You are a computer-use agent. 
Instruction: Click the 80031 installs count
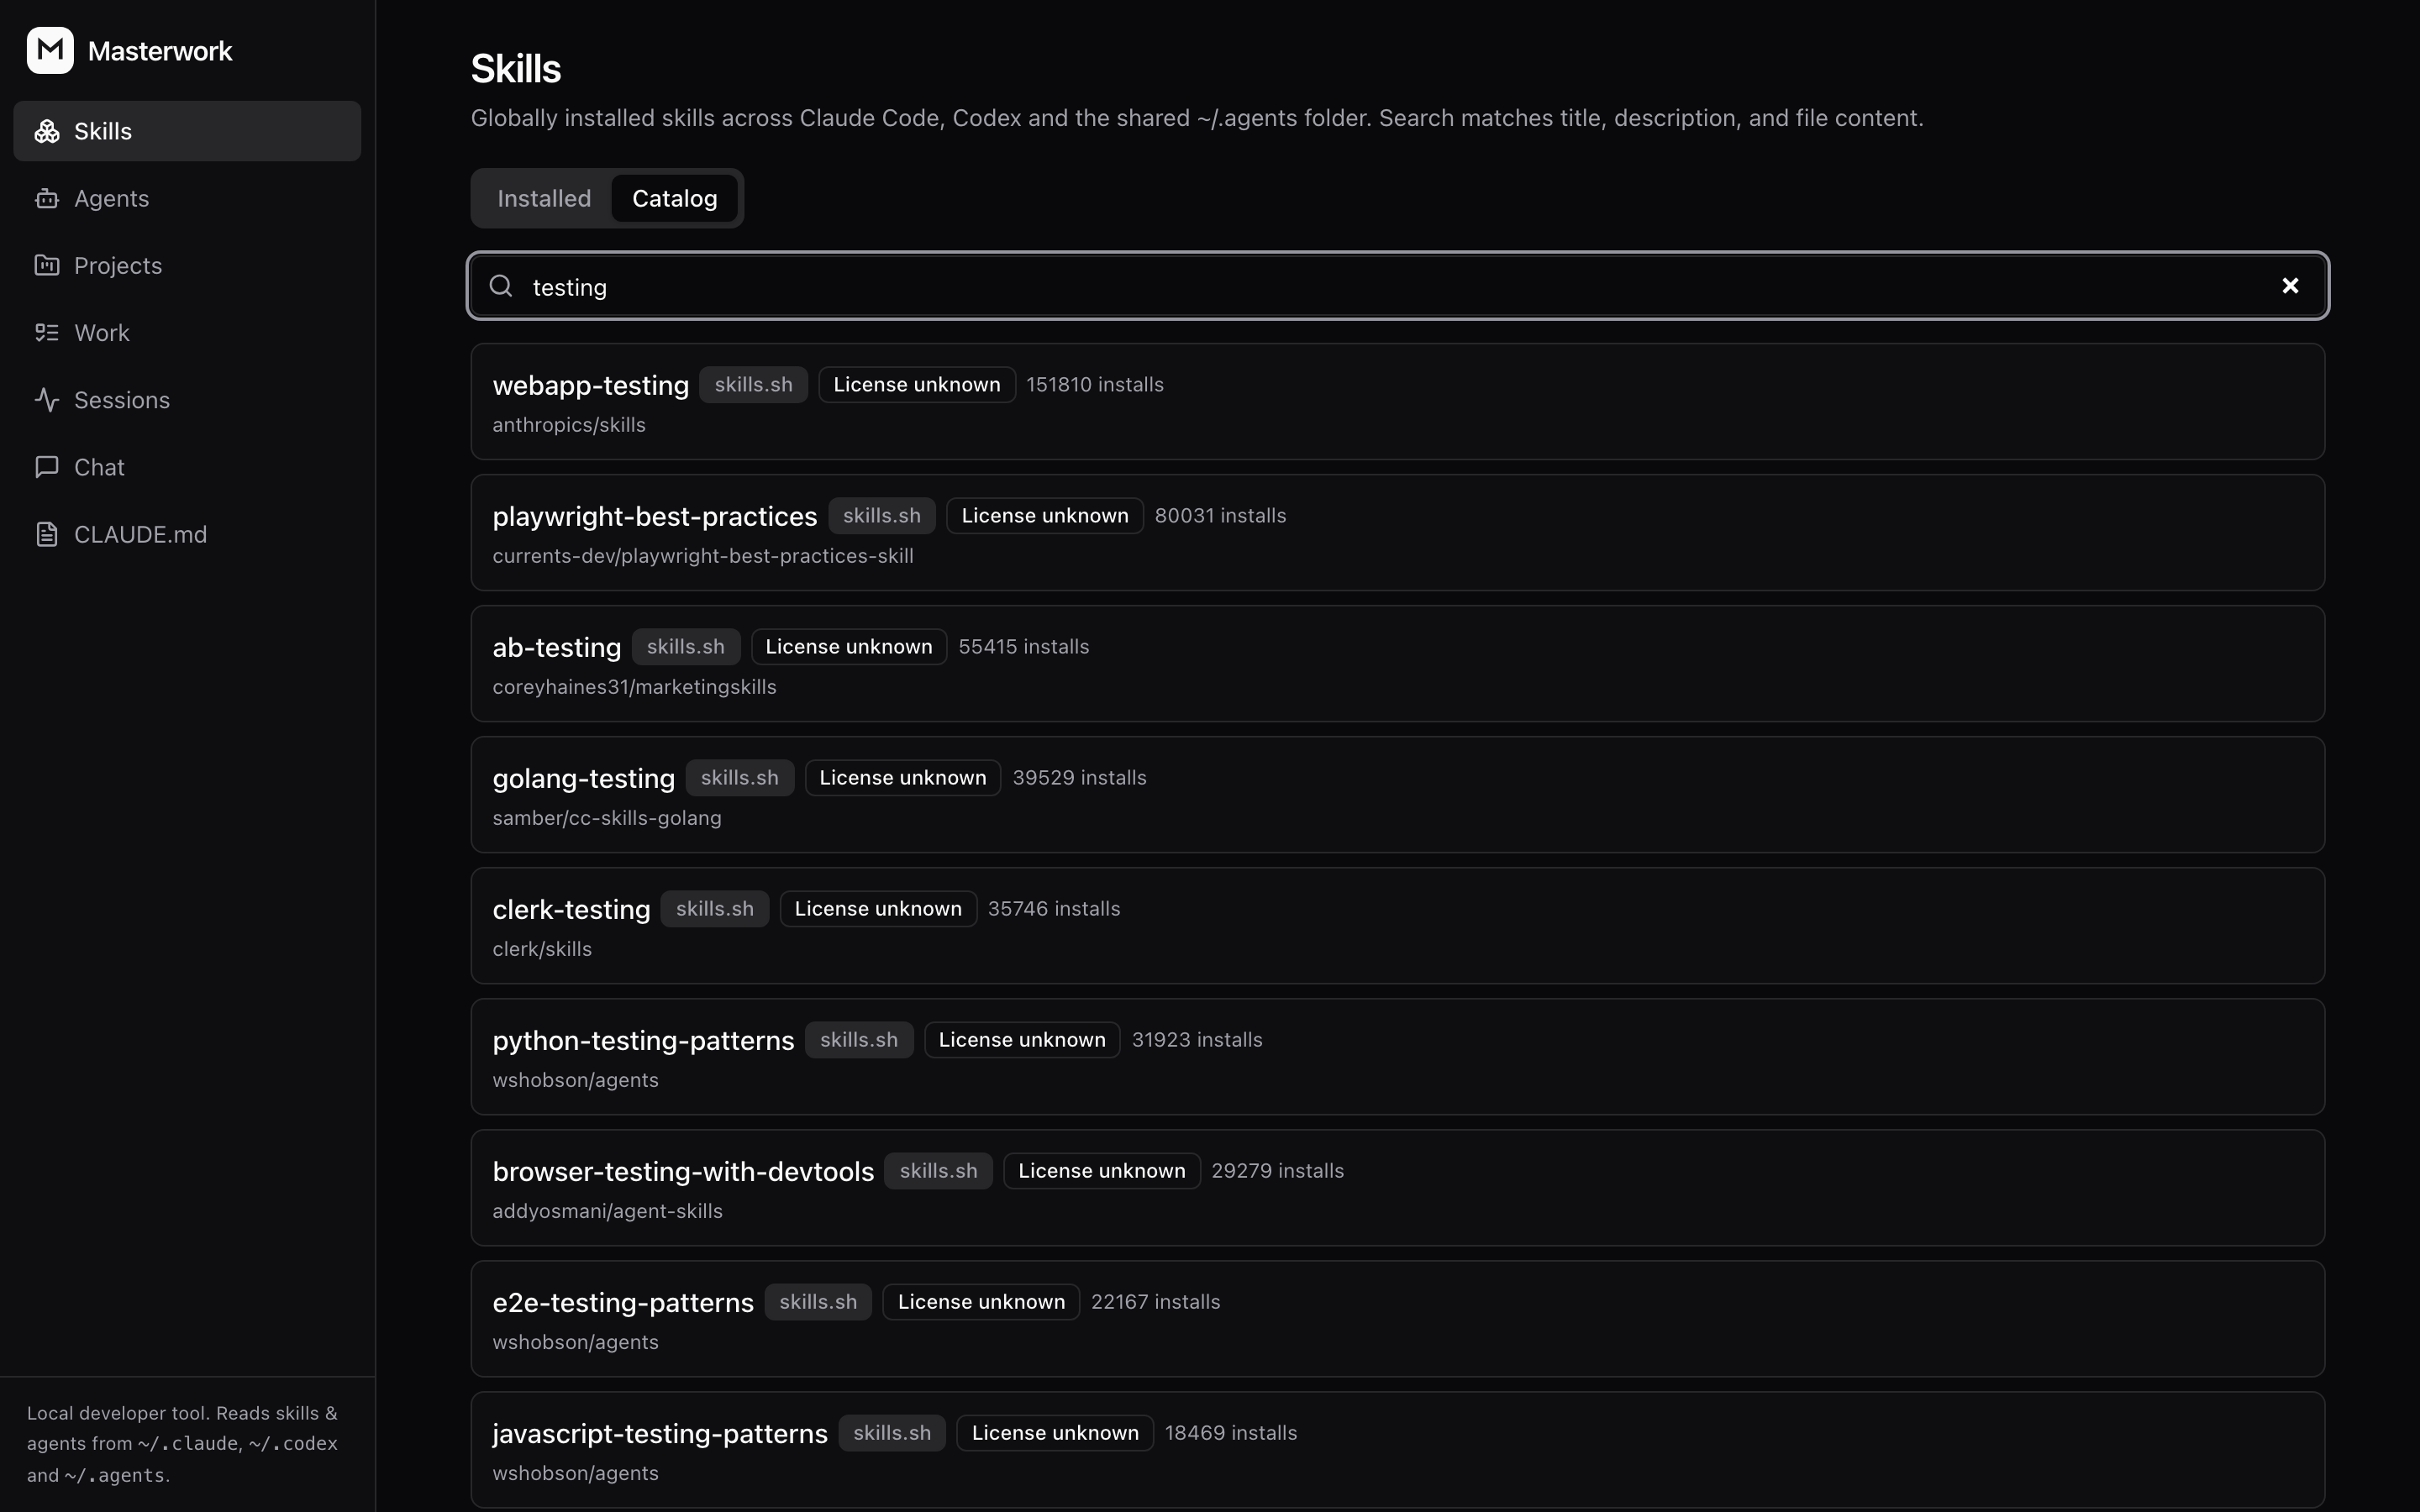[x=1220, y=516]
